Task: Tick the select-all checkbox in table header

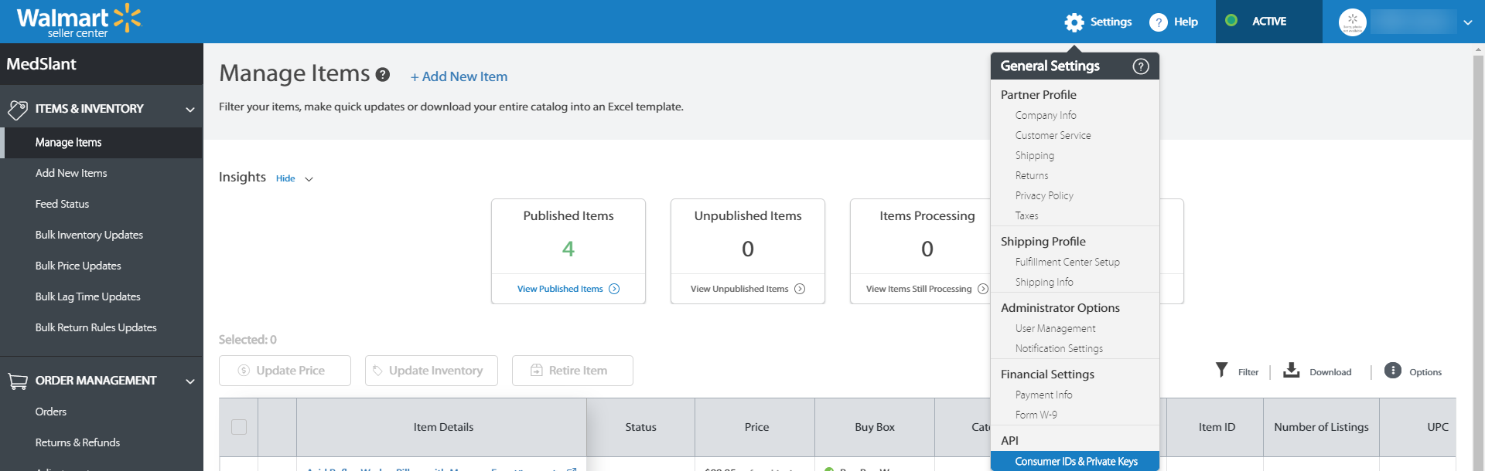Action: click(239, 427)
